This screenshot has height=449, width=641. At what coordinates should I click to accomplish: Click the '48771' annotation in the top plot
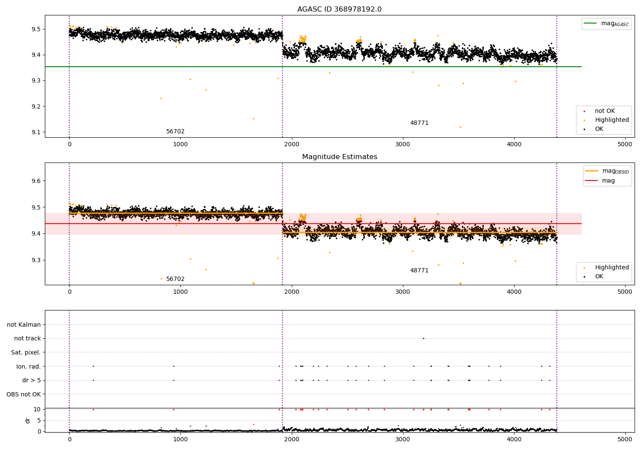coord(419,123)
